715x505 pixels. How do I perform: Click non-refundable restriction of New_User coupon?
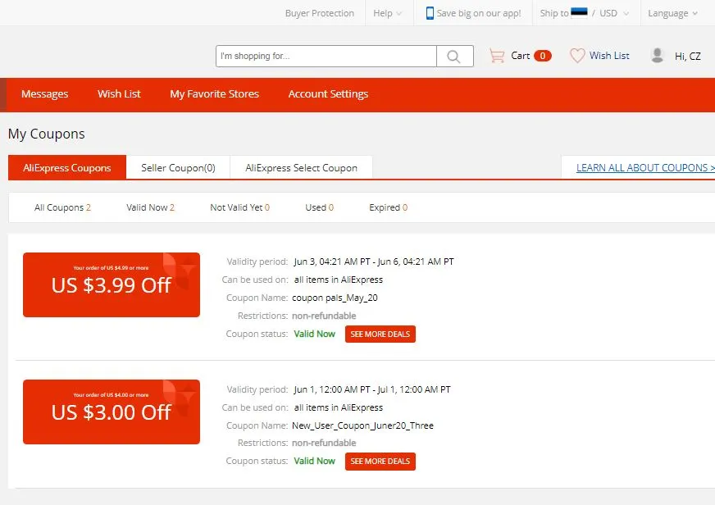click(x=324, y=443)
